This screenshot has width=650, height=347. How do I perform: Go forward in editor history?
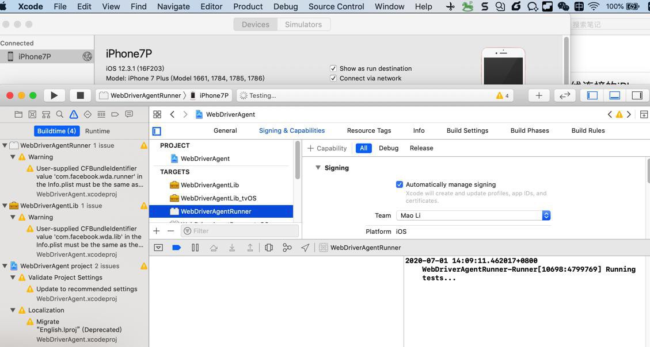(185, 114)
